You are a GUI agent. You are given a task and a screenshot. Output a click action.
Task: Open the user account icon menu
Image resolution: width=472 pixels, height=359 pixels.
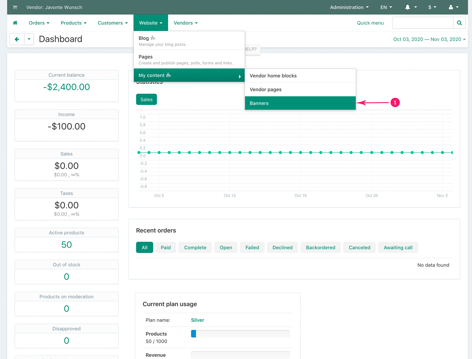click(451, 7)
